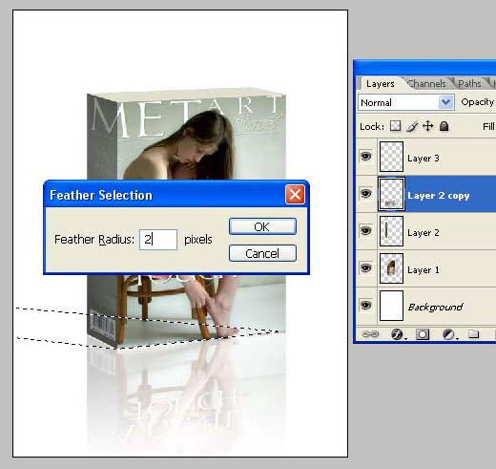This screenshot has width=496, height=469.
Task: Click the Feather Radius input field
Action: point(158,240)
